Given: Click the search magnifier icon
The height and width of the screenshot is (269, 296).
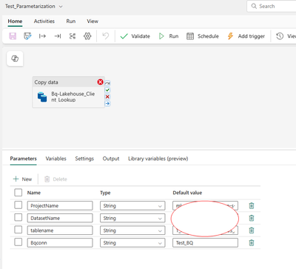Looking at the screenshot, I should [254, 6].
